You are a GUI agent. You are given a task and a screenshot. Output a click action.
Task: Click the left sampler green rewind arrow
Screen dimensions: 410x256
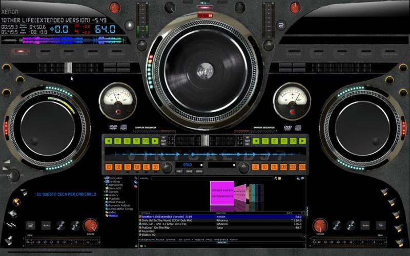coord(108,141)
